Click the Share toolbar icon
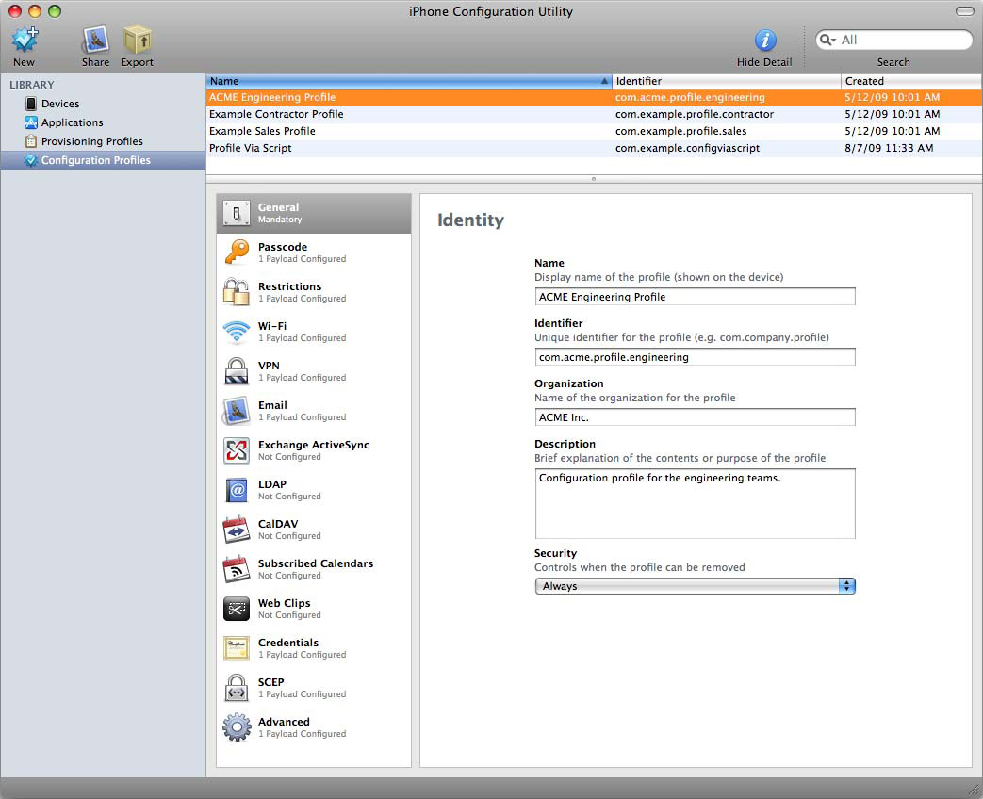This screenshot has width=983, height=799. click(95, 41)
